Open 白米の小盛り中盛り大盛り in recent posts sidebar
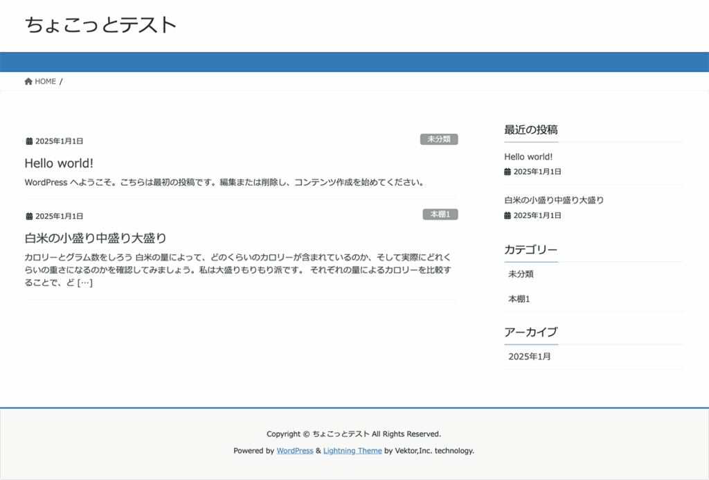 pos(554,200)
